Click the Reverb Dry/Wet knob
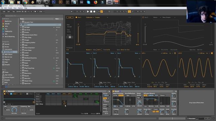 pyautogui.click(x=174, y=112)
